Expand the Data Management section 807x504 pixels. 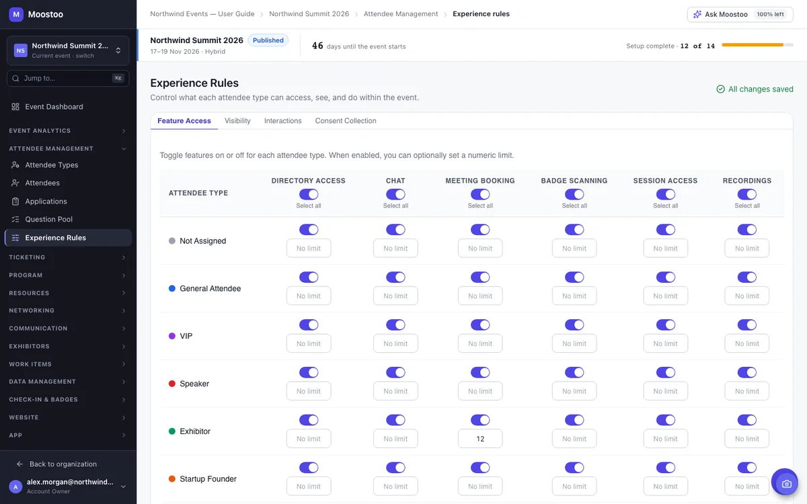(68, 382)
